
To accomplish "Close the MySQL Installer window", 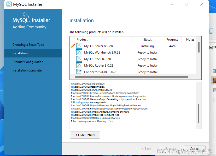I will (x=202, y=4).
